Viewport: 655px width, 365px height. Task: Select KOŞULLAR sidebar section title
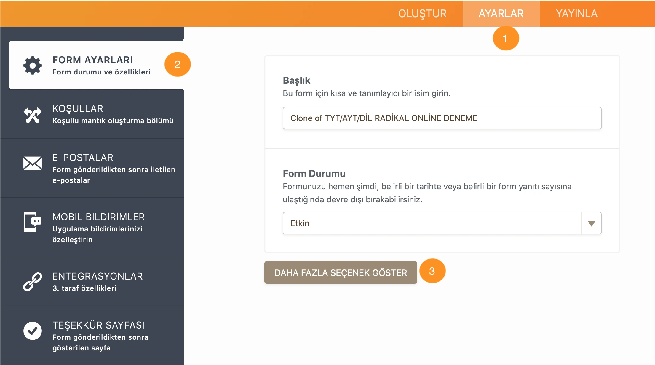78,109
